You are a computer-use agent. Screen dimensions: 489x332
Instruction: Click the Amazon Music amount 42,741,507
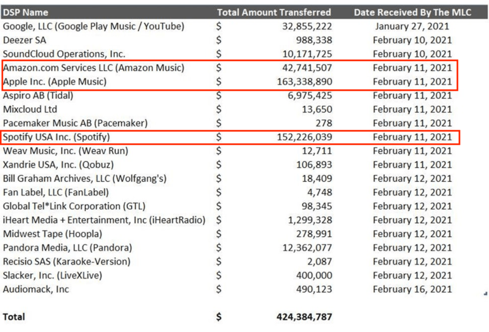(305, 68)
